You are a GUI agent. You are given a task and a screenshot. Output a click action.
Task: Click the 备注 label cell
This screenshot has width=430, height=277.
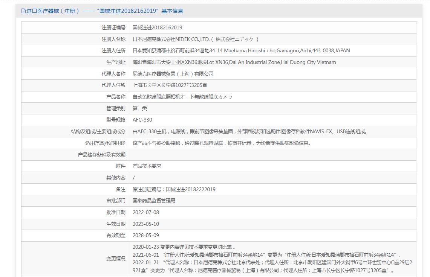tap(75, 189)
